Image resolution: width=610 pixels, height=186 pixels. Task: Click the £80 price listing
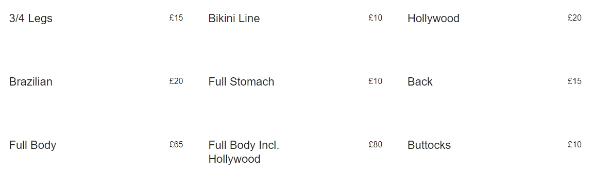click(376, 144)
